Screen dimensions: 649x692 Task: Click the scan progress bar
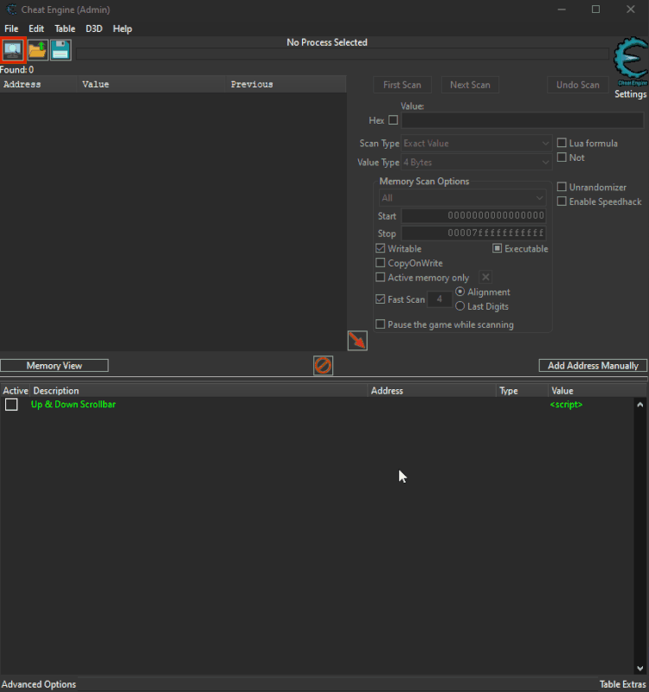tap(342, 54)
